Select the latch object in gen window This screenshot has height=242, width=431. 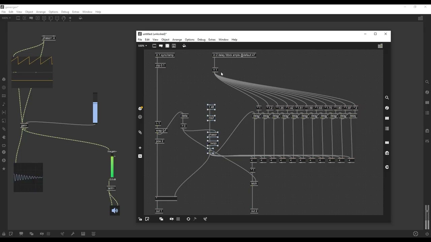click(x=254, y=184)
